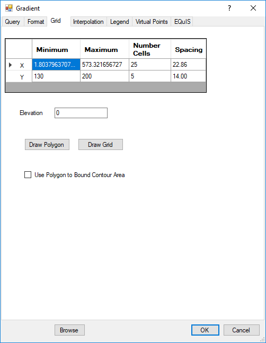Select the Y Number Cells value 5
The height and width of the screenshot is (343, 266).
(x=150, y=76)
